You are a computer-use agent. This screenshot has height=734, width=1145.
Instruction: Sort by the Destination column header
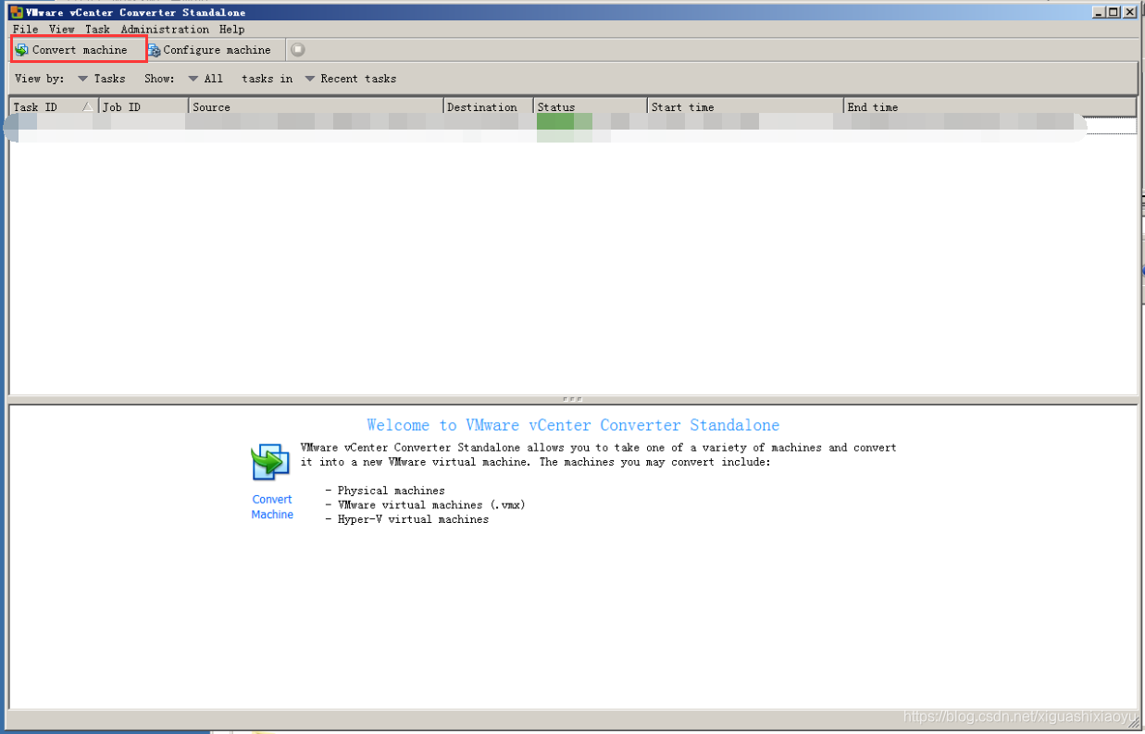488,107
